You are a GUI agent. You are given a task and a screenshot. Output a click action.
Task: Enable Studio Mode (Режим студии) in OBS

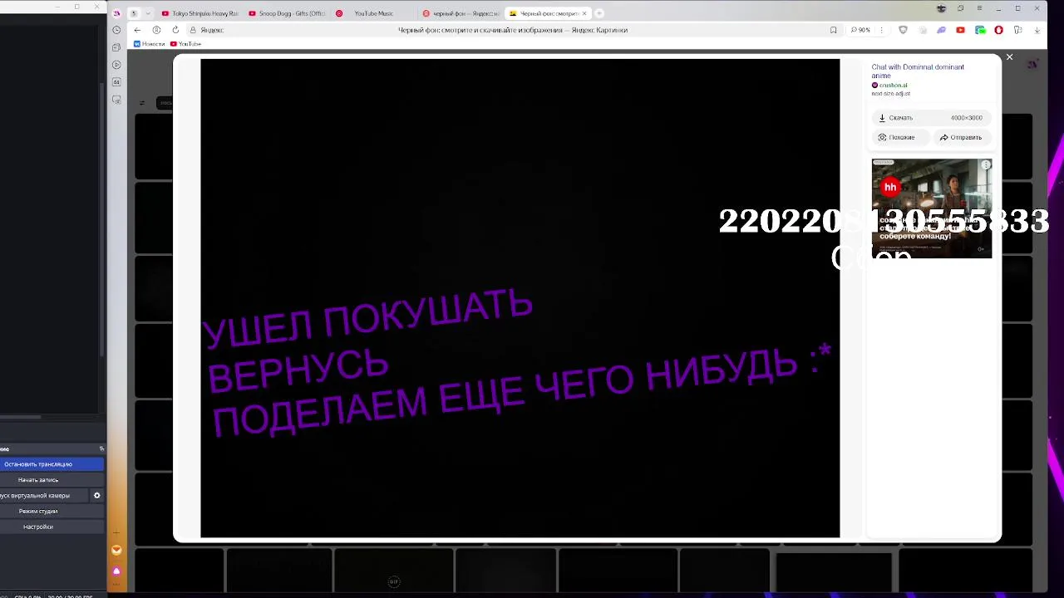coord(52,512)
